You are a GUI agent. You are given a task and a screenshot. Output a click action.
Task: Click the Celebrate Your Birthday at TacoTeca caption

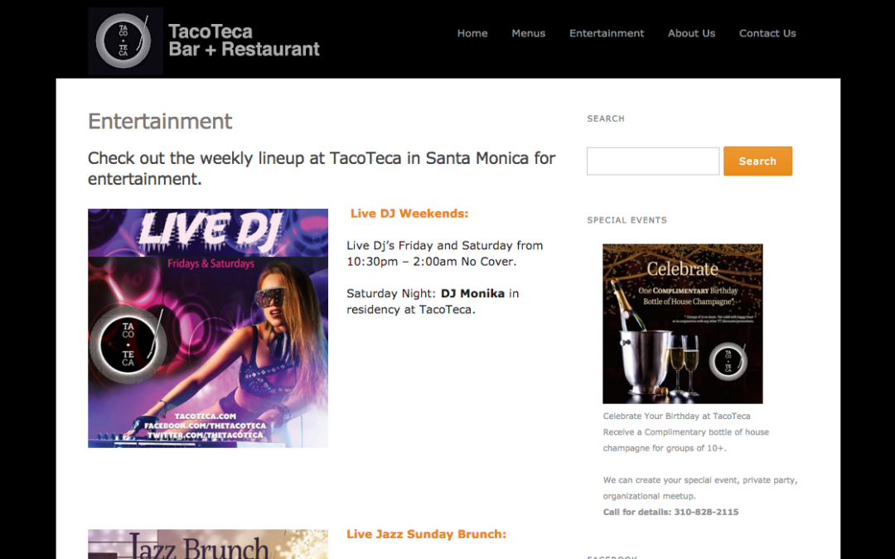pos(676,417)
